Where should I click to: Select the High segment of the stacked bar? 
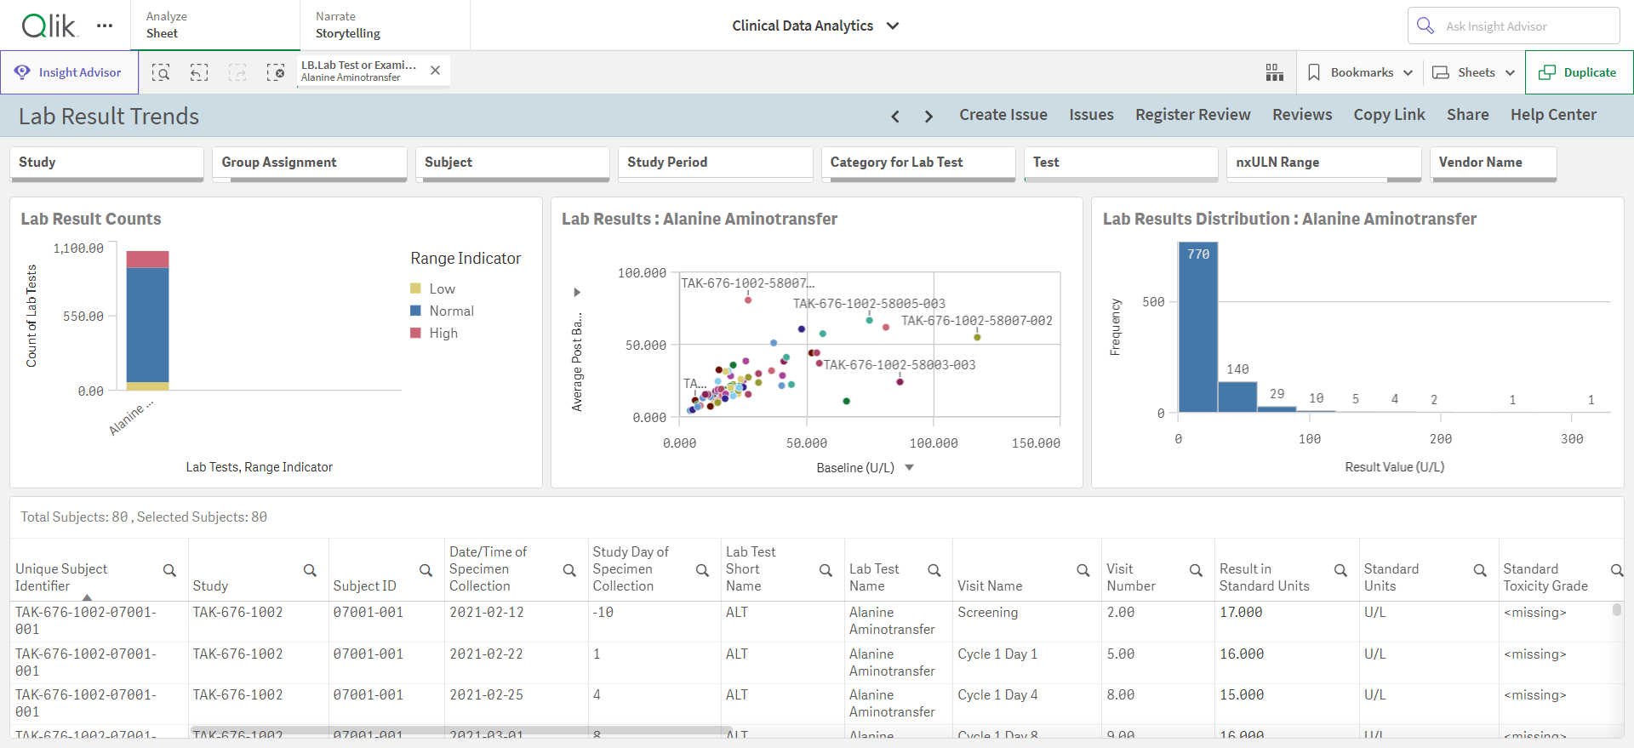pos(148,260)
